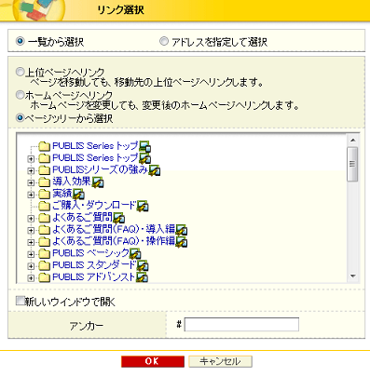Click folder icon beside PUBLIS ベーシック

45,253
